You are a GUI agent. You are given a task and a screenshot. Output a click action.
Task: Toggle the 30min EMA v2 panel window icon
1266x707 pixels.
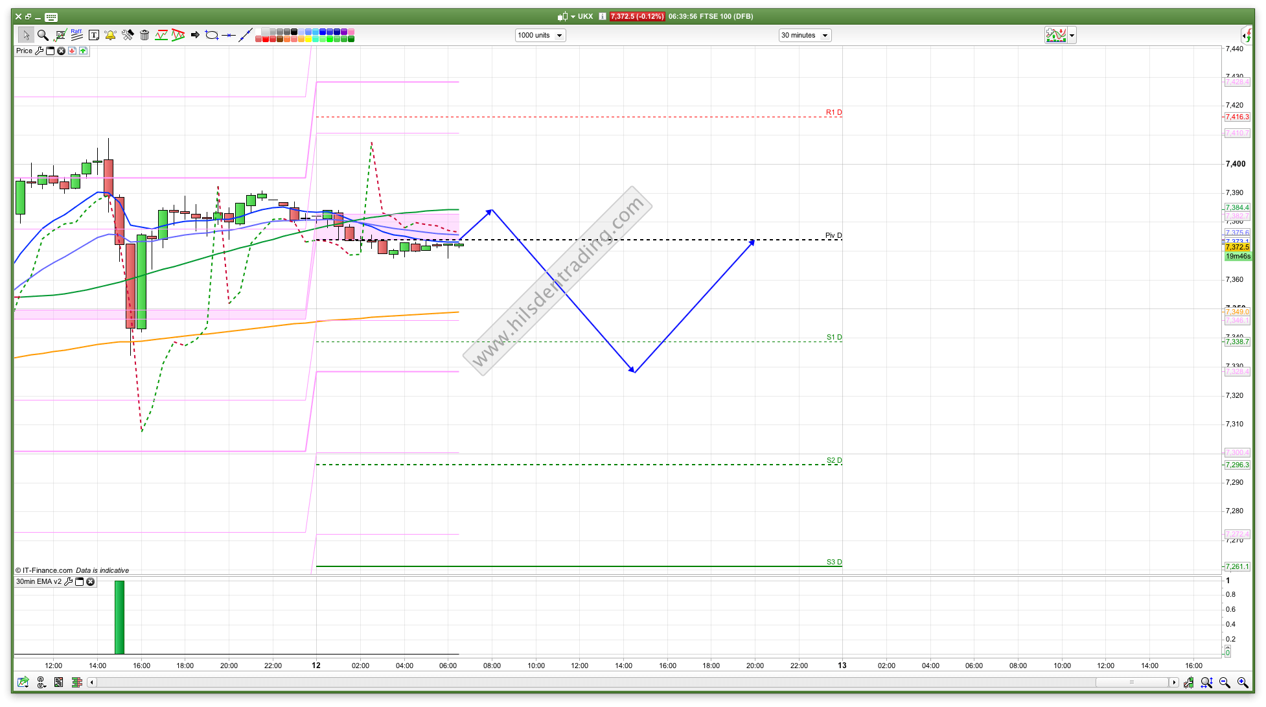(x=80, y=581)
